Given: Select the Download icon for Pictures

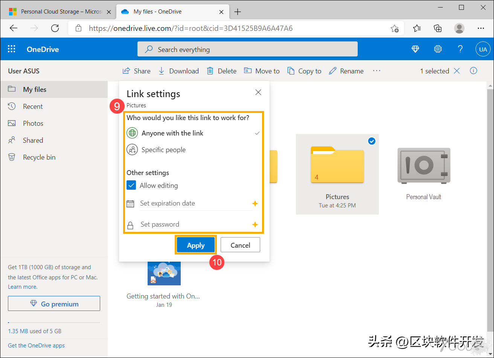Looking at the screenshot, I should (x=178, y=71).
